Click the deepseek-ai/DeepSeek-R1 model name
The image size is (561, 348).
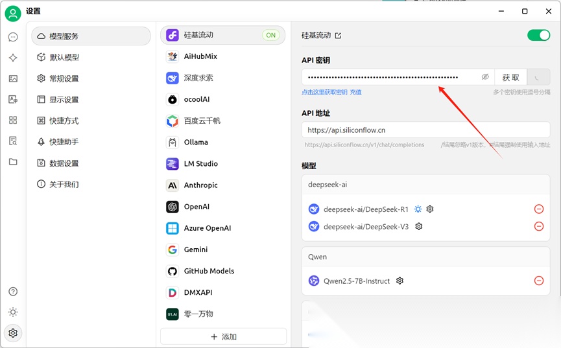pyautogui.click(x=366, y=209)
